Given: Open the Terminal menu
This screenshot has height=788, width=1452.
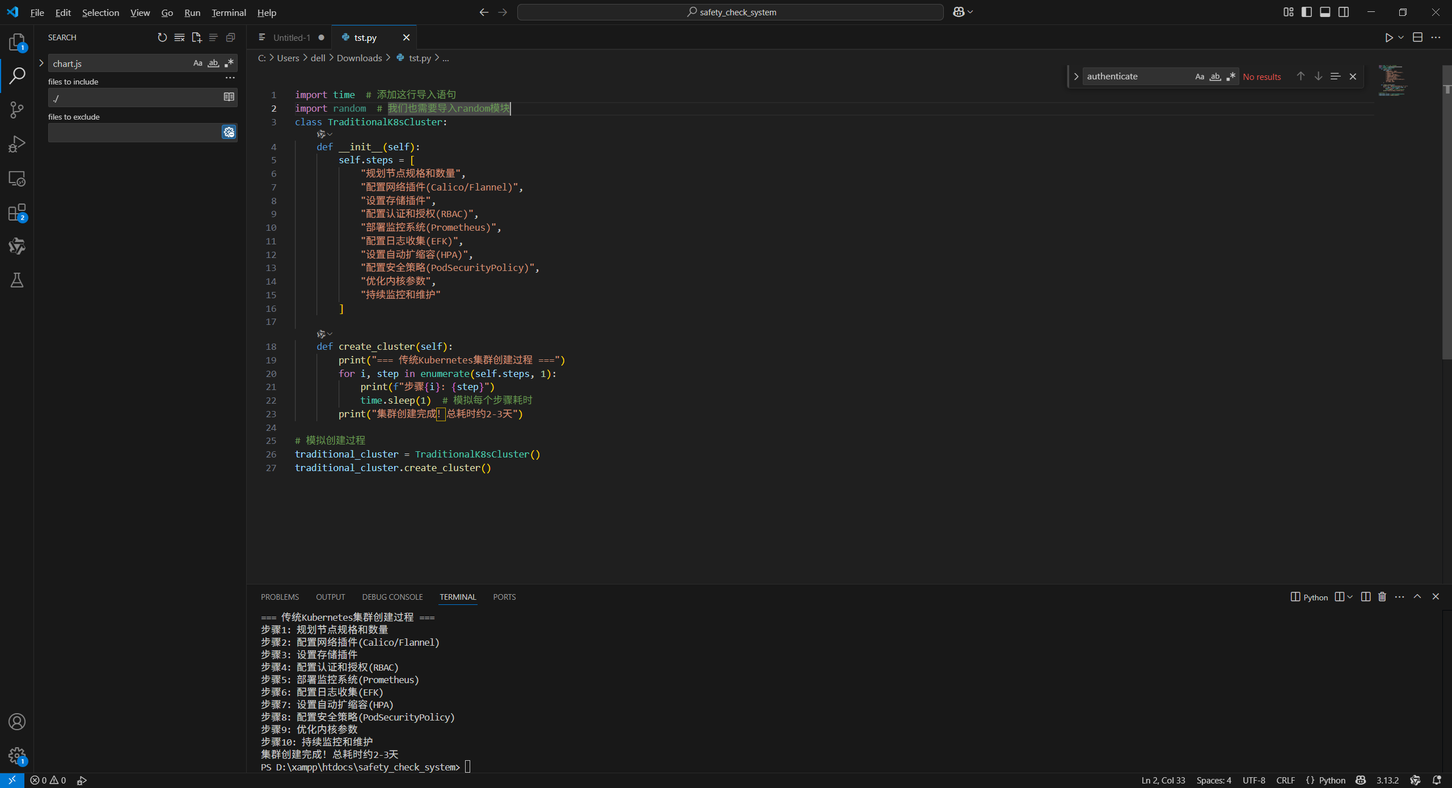Looking at the screenshot, I should point(229,12).
